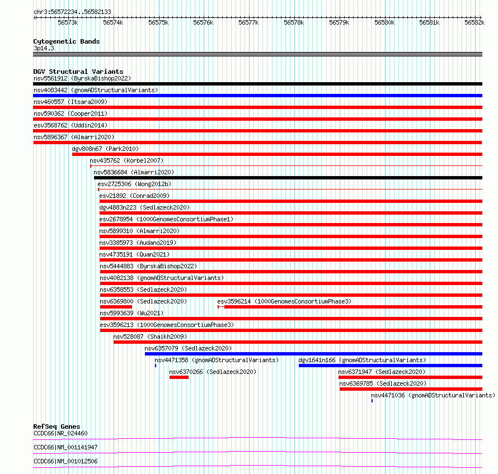
Task: Click dgv4883n223 (Sedlazeck2020) label
Action: pyautogui.click(x=144, y=207)
